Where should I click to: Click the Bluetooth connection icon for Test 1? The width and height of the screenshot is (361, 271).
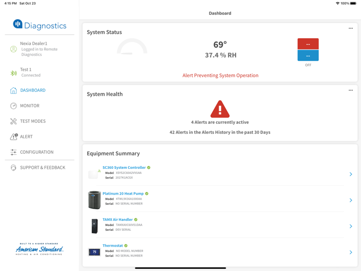13,73
